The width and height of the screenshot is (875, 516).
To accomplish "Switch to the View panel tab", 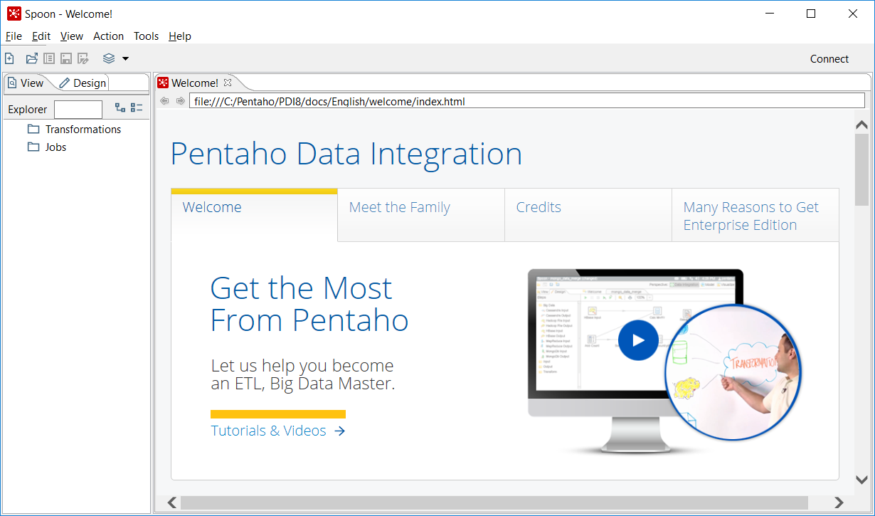I will 26,83.
